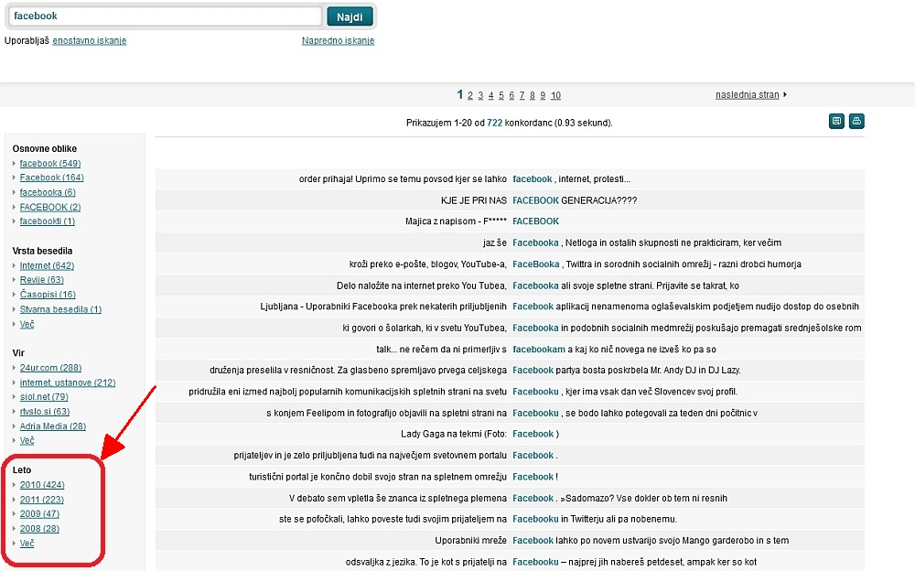Select the 'FACEBOOK (2)' base form

(50, 208)
